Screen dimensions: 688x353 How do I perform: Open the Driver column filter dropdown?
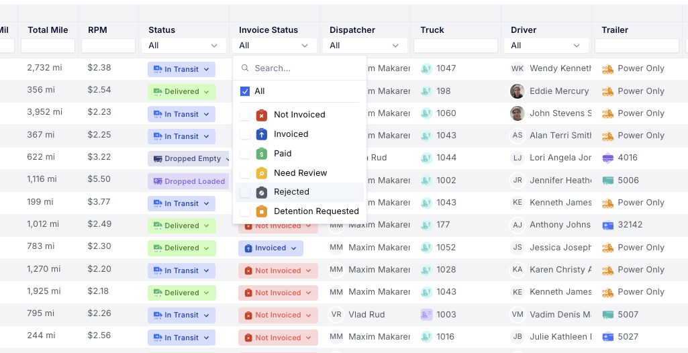point(546,46)
